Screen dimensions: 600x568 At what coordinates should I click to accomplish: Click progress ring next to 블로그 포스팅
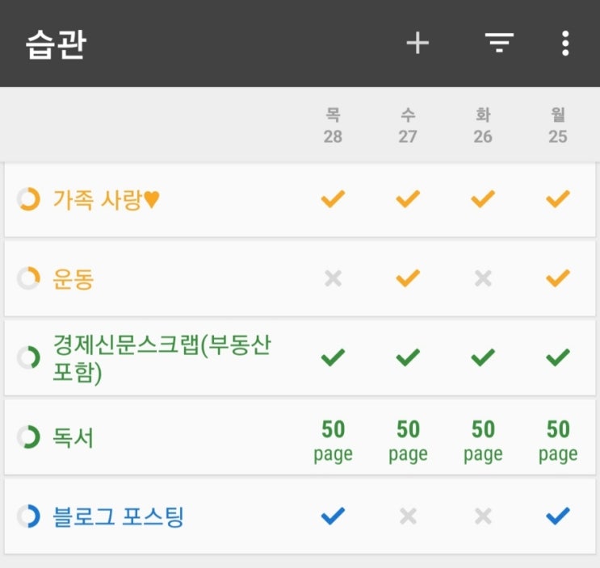29,516
